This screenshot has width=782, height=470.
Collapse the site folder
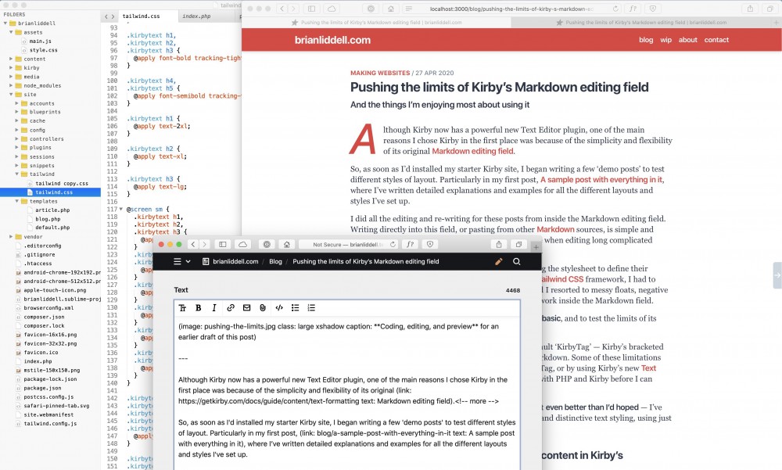(x=11, y=95)
